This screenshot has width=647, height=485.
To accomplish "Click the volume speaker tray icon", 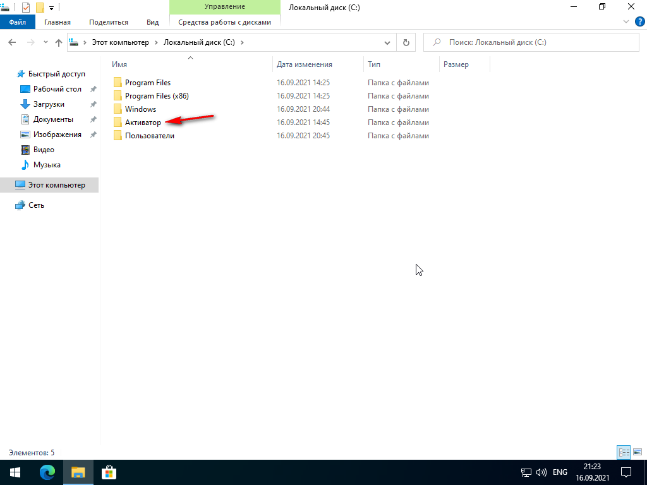I will click(541, 472).
